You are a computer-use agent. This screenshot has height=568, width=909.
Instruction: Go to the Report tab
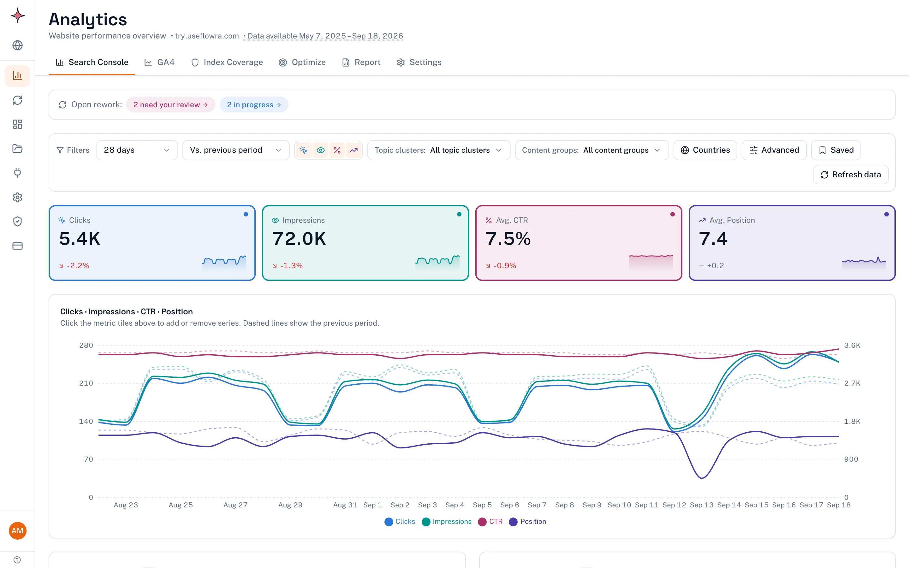tap(361, 62)
